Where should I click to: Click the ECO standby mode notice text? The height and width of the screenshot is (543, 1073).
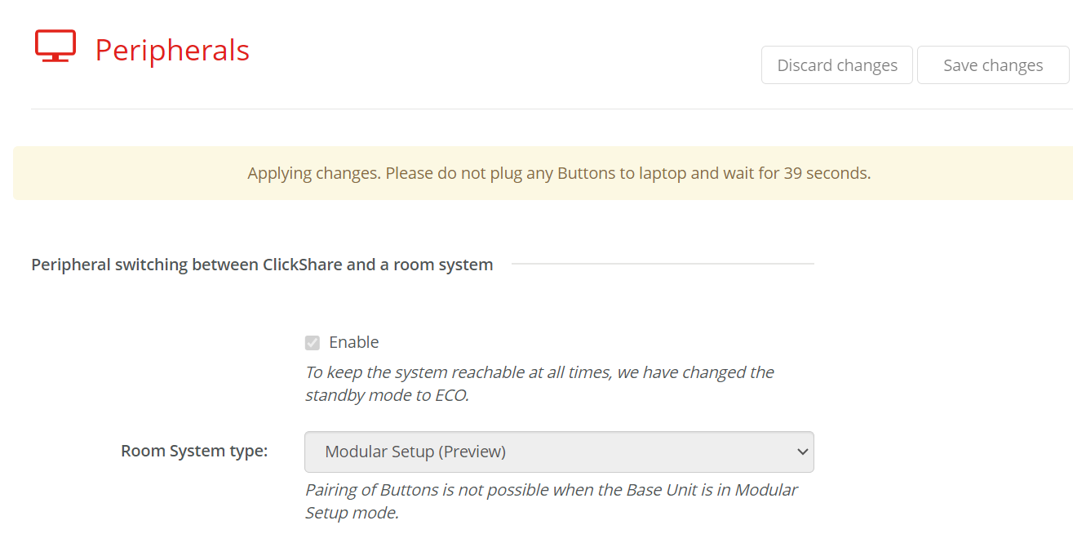tap(539, 382)
